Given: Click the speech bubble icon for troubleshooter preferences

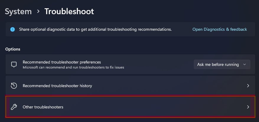Looking at the screenshot, I should tap(14, 64).
